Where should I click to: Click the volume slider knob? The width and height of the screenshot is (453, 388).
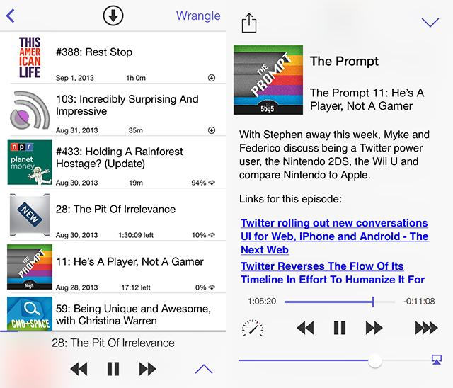click(375, 360)
